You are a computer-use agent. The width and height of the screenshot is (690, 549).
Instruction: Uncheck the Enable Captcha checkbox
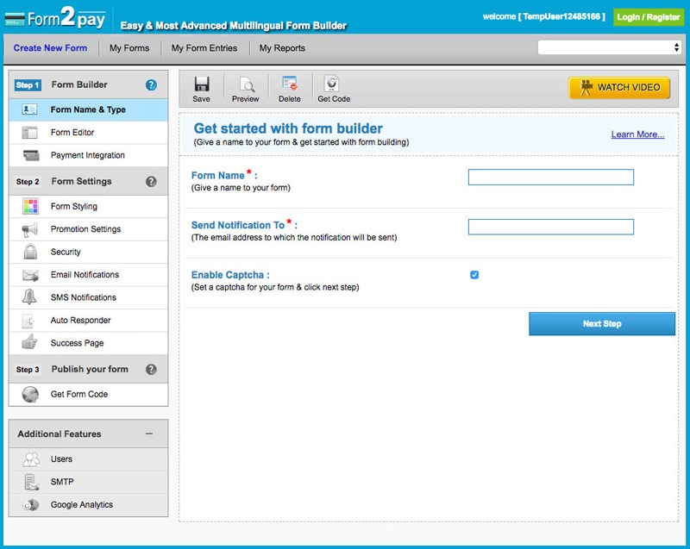click(474, 275)
